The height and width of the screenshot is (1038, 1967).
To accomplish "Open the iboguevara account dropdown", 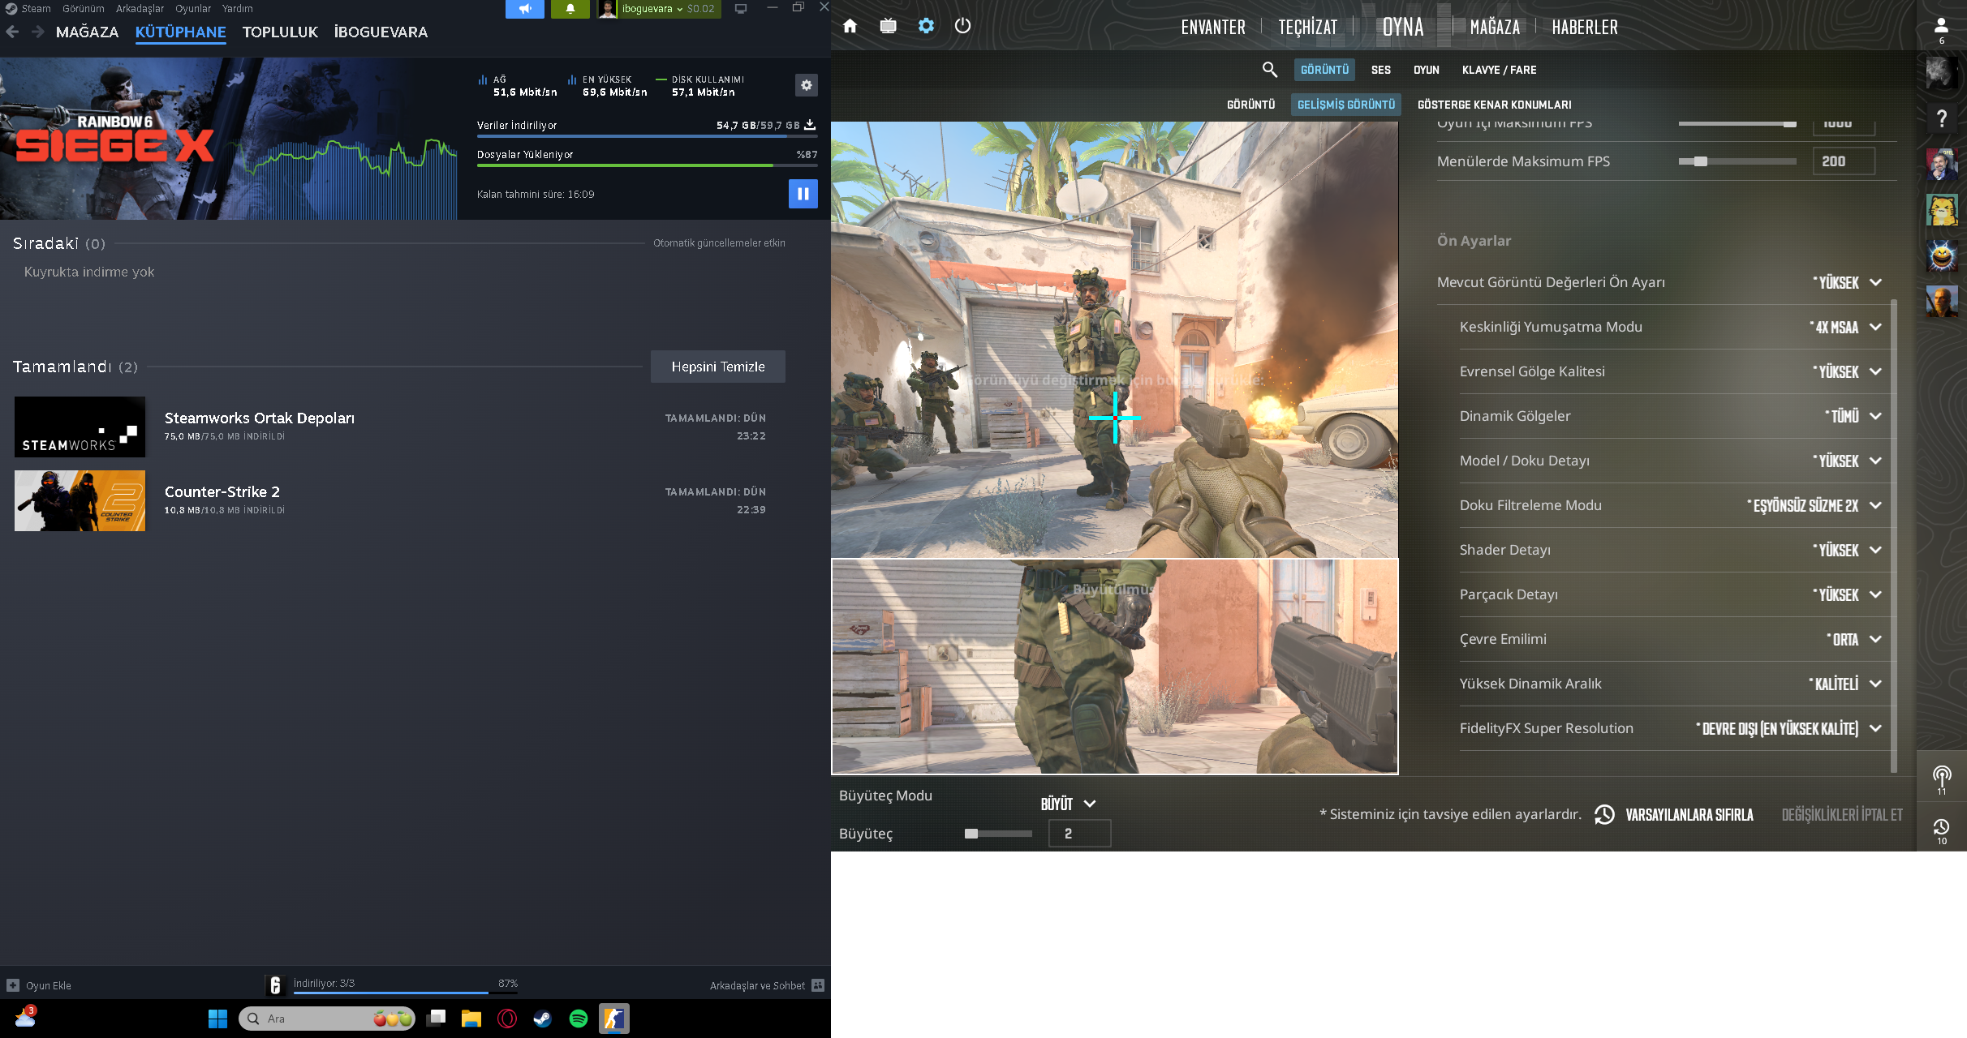I will tap(659, 9).
